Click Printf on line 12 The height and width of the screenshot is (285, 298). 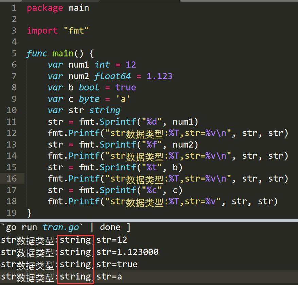(84, 133)
